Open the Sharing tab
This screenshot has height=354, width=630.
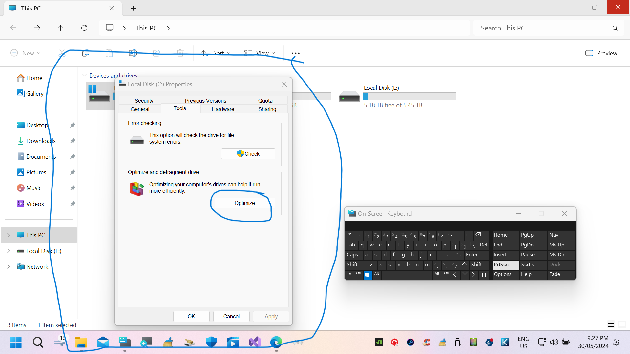coord(267,109)
